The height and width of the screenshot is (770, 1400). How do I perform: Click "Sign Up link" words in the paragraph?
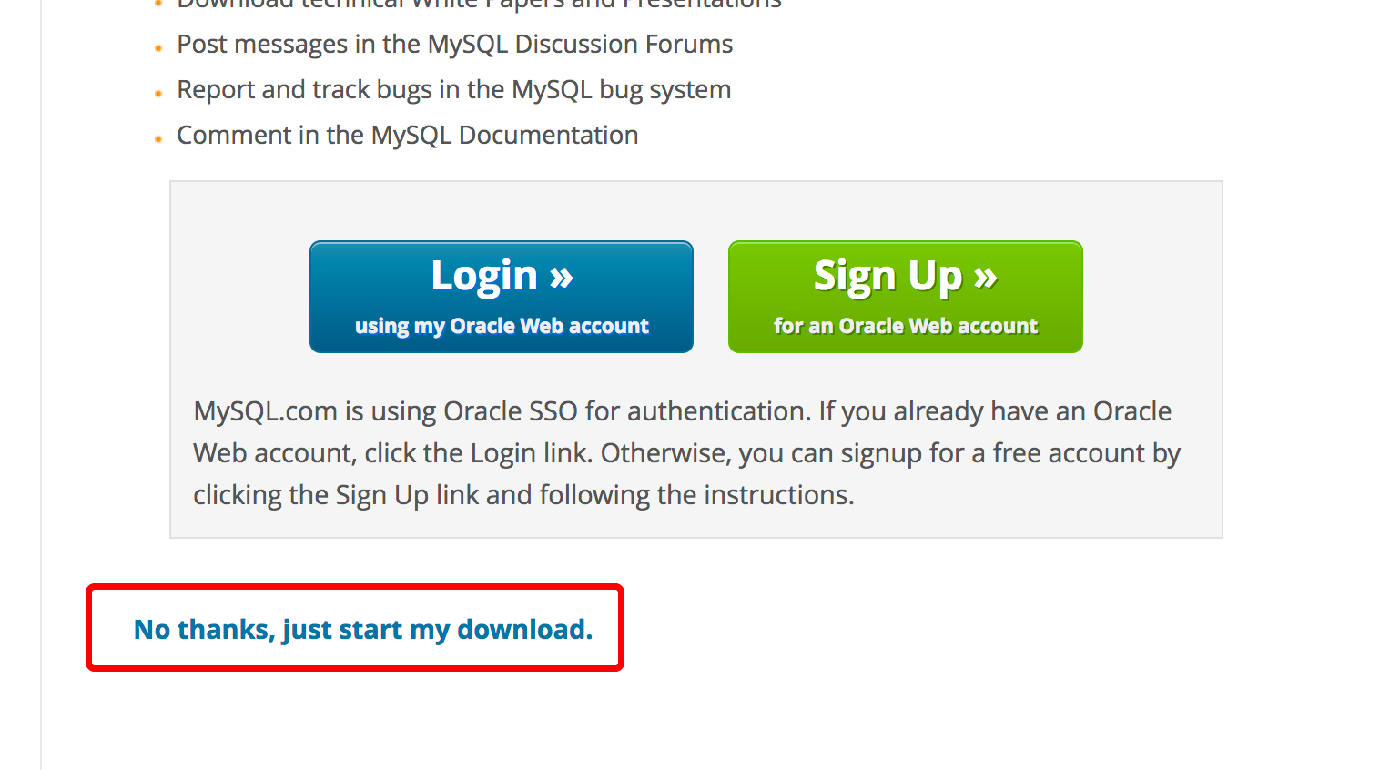pos(407,495)
